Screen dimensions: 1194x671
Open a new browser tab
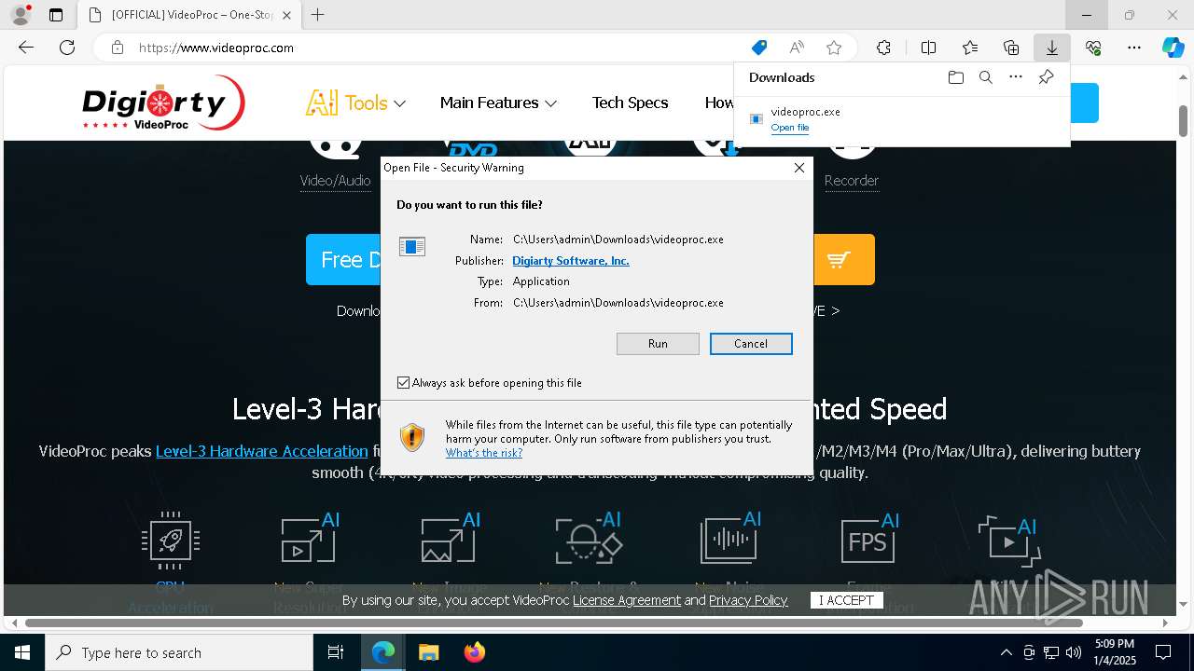[x=318, y=15]
